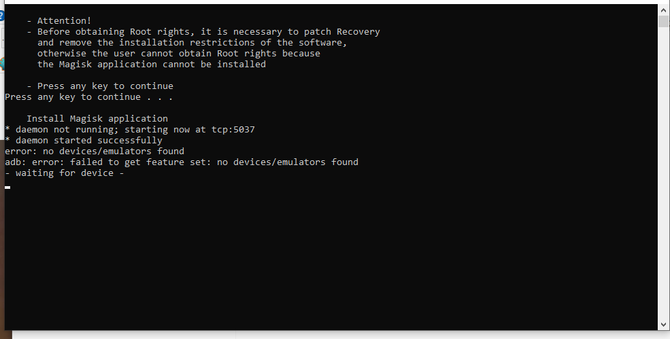
Task: Click "Press any key to continue . . ." prompt
Action: click(89, 97)
